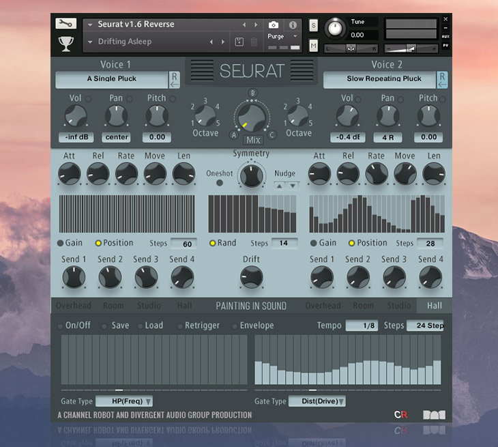Select Voice 1 Position radio button
The height and width of the screenshot is (447, 498).
(98, 244)
